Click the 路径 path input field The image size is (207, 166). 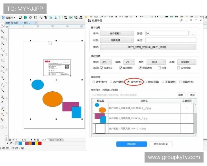[x=167, y=33]
